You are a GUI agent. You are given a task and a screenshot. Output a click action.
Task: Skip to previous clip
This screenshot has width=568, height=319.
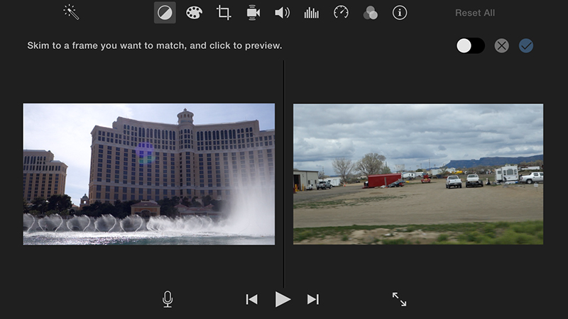click(252, 299)
